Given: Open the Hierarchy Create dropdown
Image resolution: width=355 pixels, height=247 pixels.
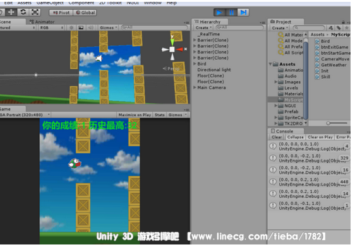Looking at the screenshot, I should pyautogui.click(x=203, y=28).
